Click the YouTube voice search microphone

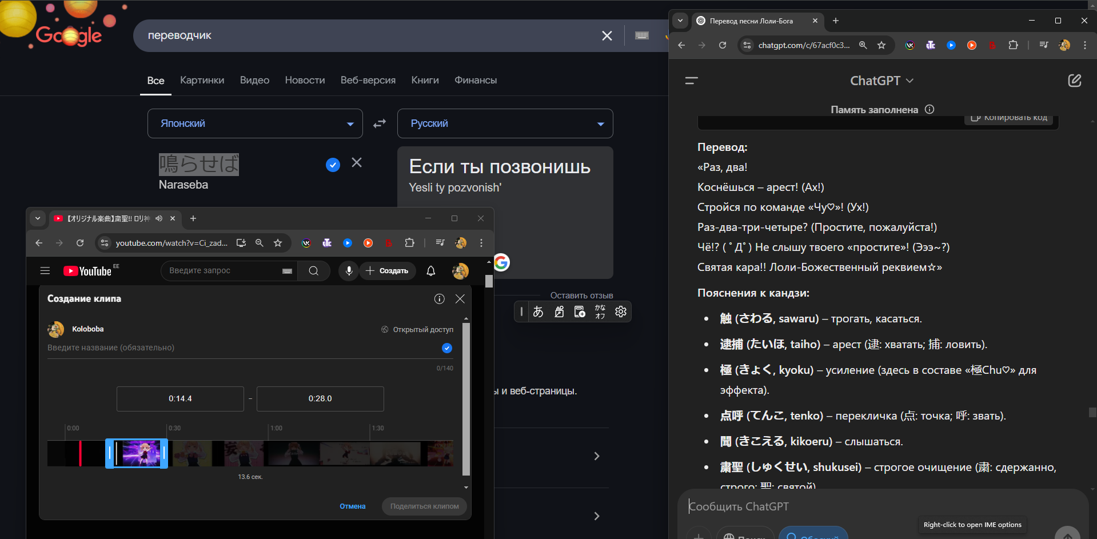coord(349,271)
